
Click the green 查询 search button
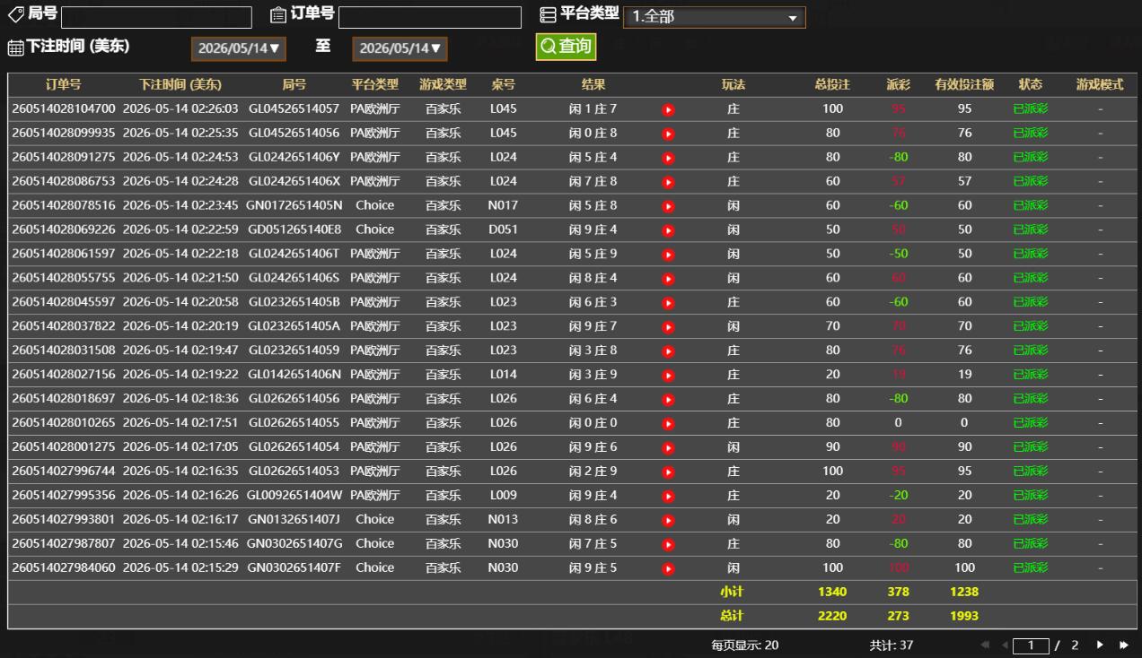point(566,47)
